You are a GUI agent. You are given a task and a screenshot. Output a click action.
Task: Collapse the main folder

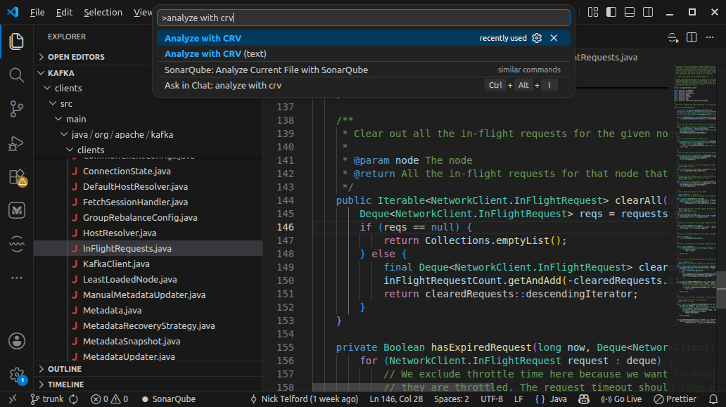click(148, 119)
